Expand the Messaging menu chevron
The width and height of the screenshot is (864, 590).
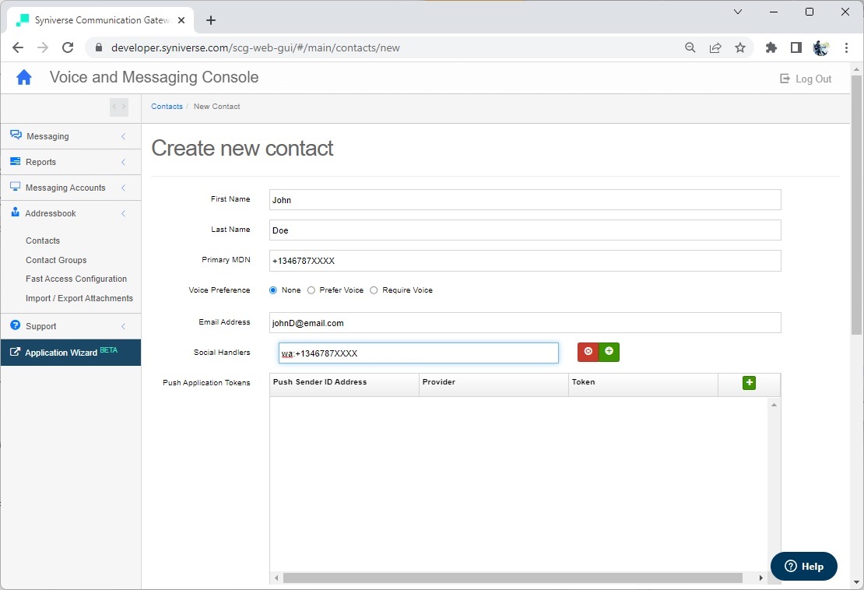[124, 136]
